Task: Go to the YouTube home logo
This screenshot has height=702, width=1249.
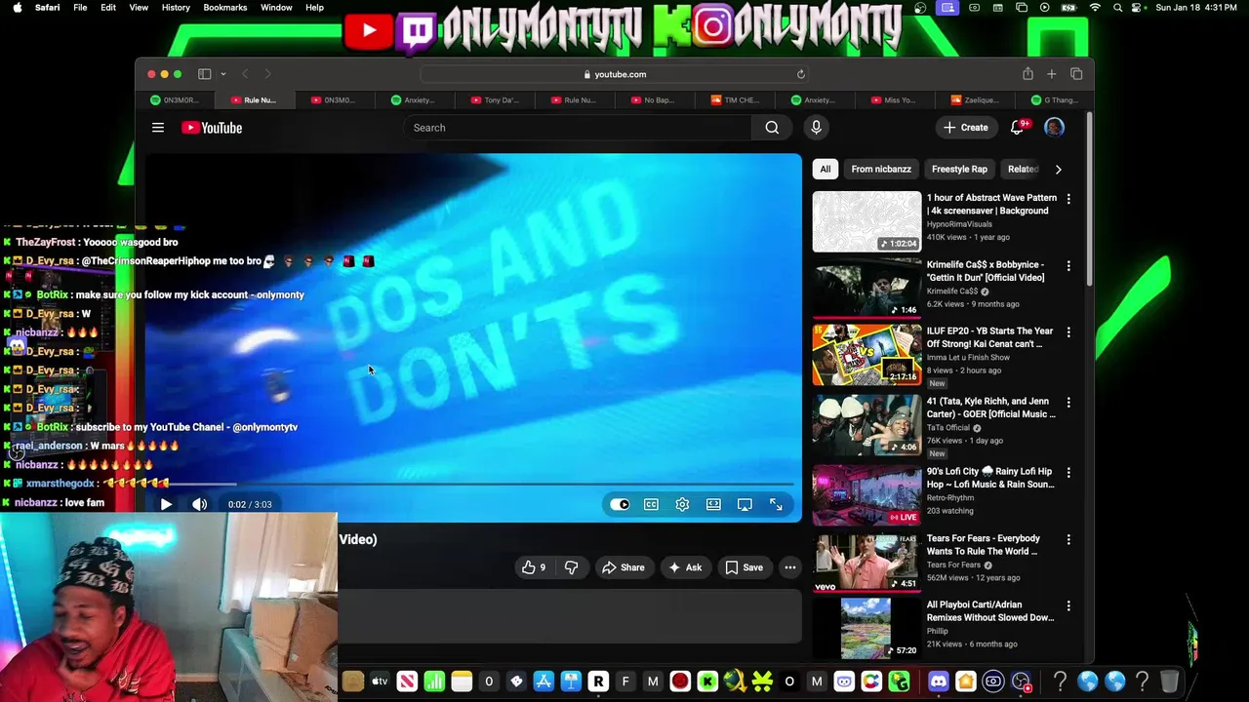Action: tap(212, 128)
